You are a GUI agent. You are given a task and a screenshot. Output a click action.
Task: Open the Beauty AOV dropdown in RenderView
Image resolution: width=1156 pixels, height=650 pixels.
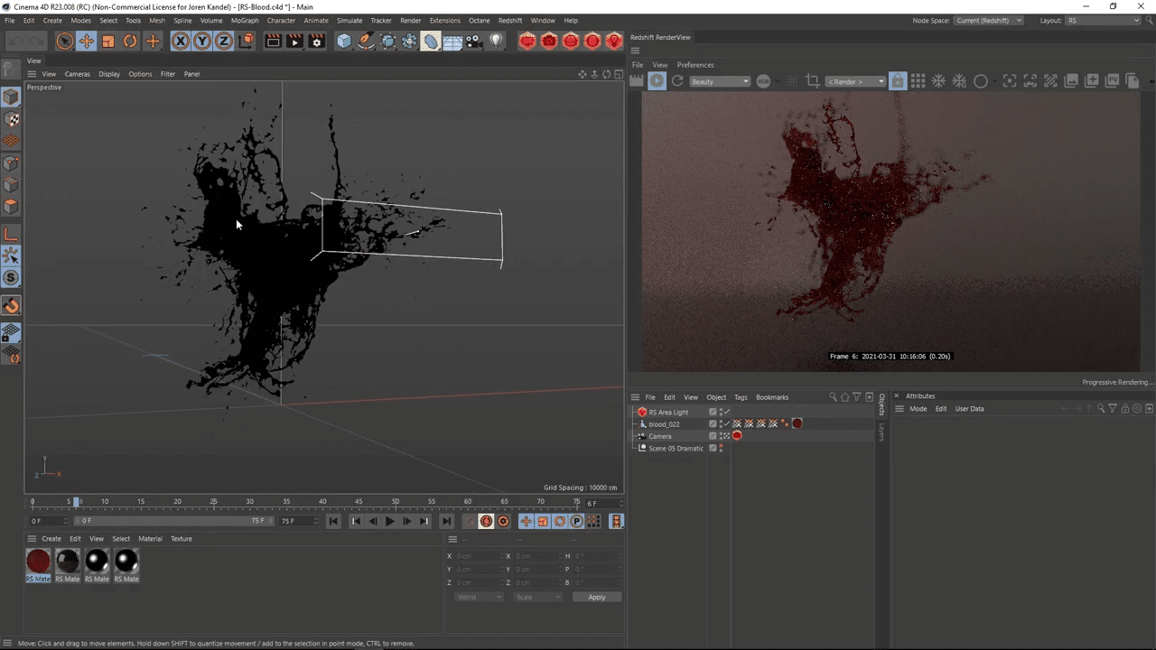pos(719,81)
